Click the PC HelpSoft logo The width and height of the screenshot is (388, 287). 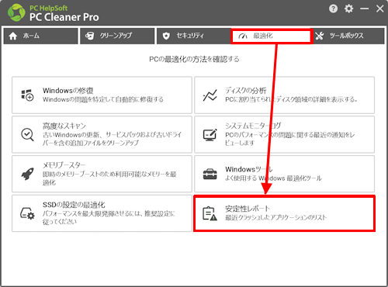(16, 12)
